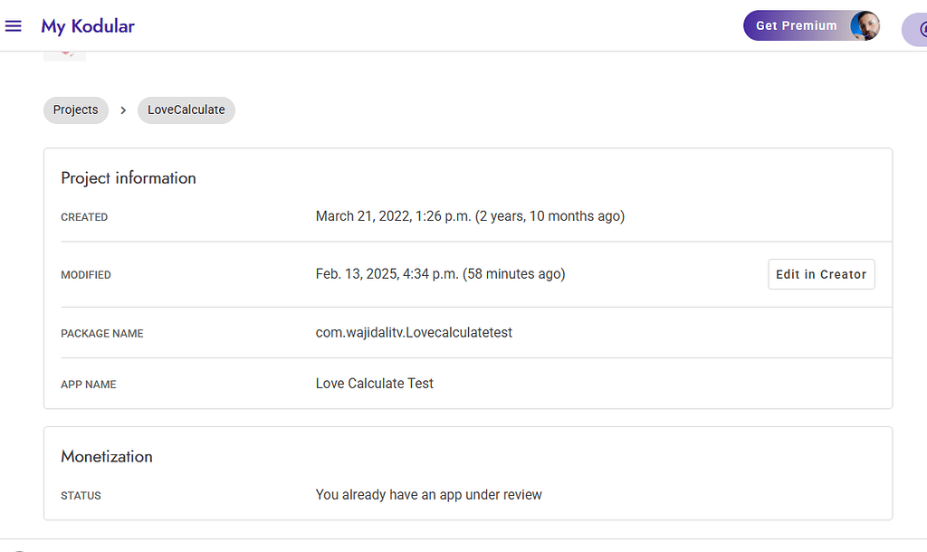Screen dimensions: 927x552
Task: Click the menu icon beside My Kodular
Action: pos(14,25)
